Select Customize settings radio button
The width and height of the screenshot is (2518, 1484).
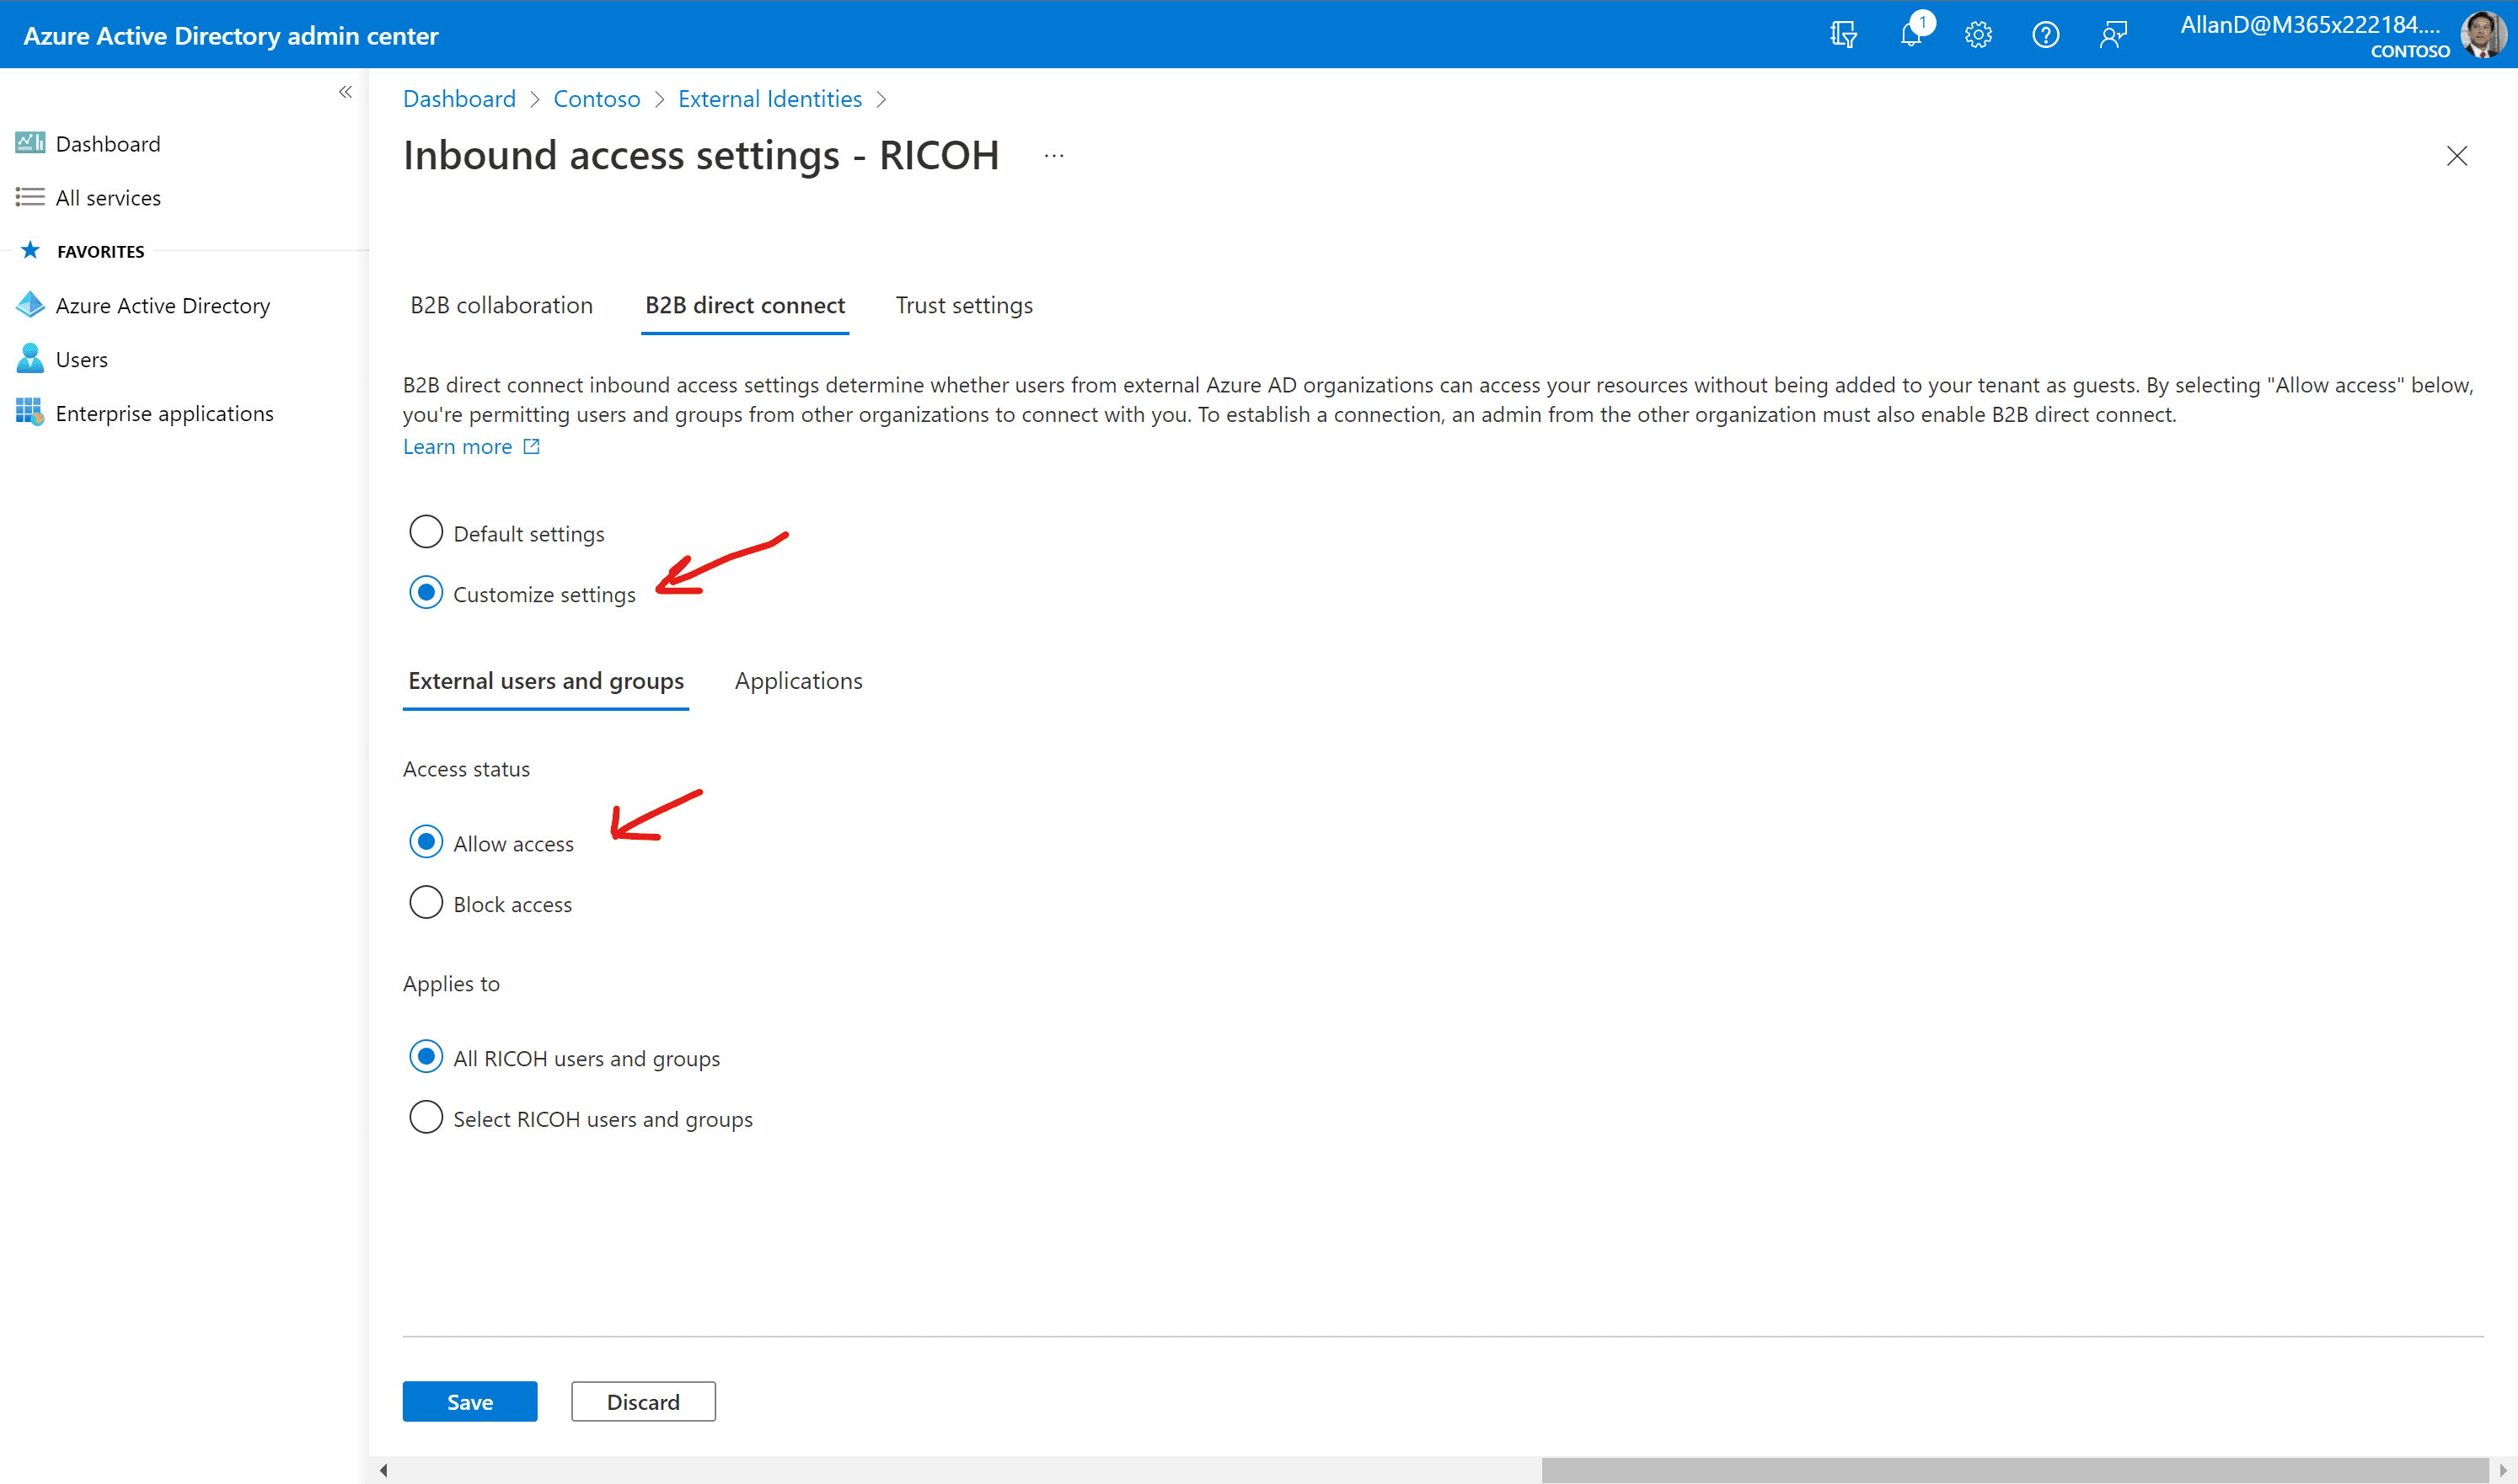point(426,593)
